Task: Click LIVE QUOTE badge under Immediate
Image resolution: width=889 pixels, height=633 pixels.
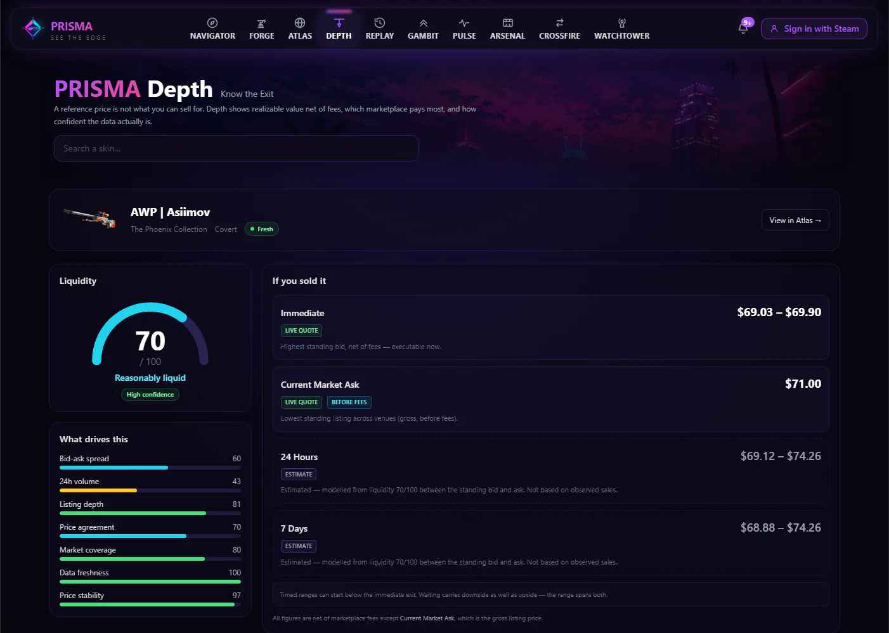Action: click(x=301, y=331)
